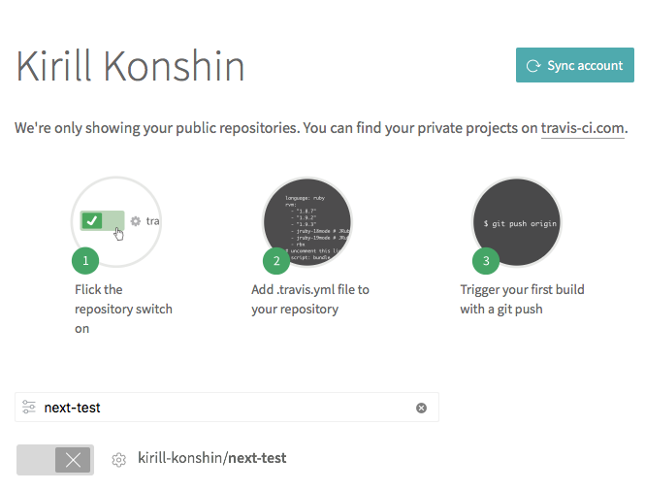Open the kirill-konshin/next-test repository link

212,458
